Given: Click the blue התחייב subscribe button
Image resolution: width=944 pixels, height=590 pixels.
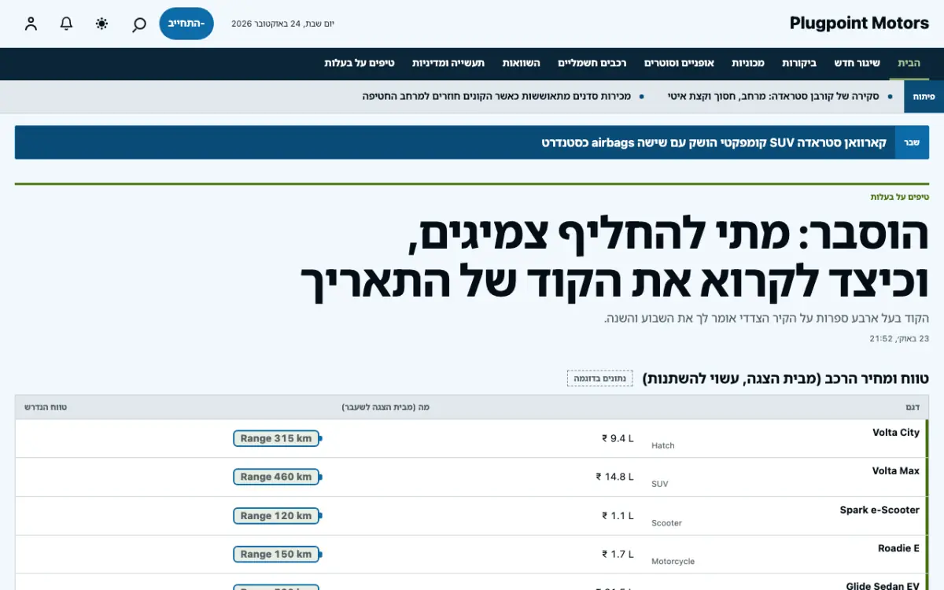Looking at the screenshot, I should [x=186, y=24].
